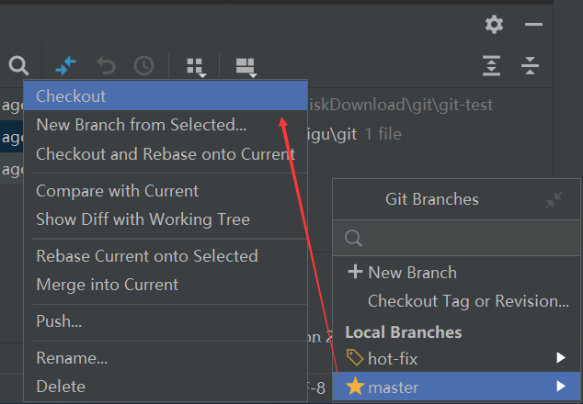Click the blue compare arrows icon
Screen dimensions: 583x404
coord(66,65)
